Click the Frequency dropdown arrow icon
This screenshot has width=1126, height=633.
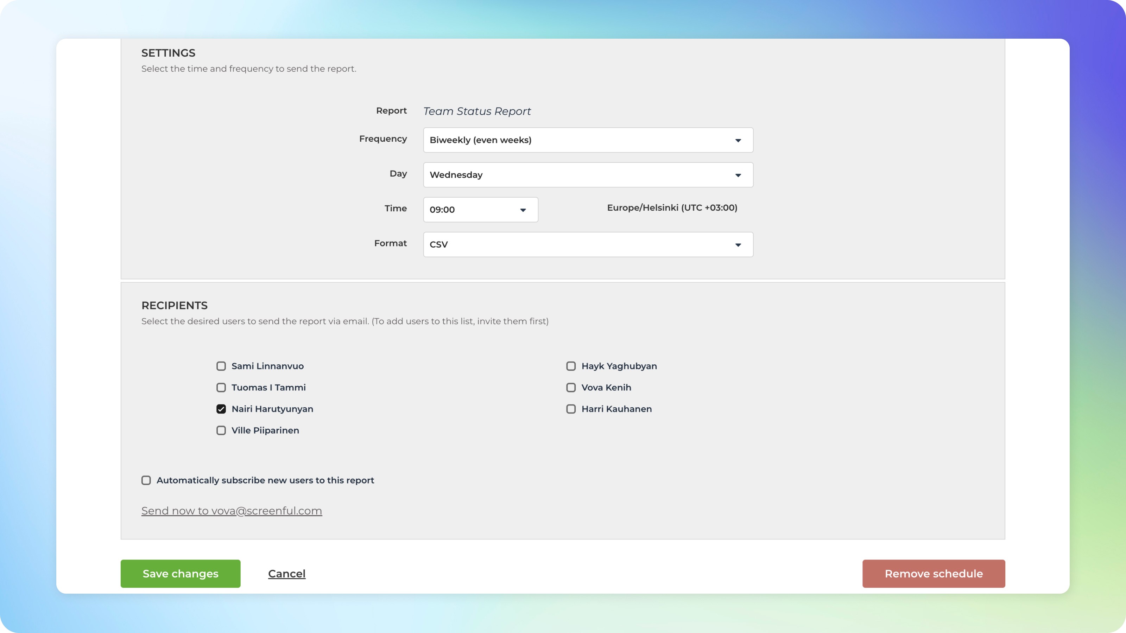tap(738, 140)
